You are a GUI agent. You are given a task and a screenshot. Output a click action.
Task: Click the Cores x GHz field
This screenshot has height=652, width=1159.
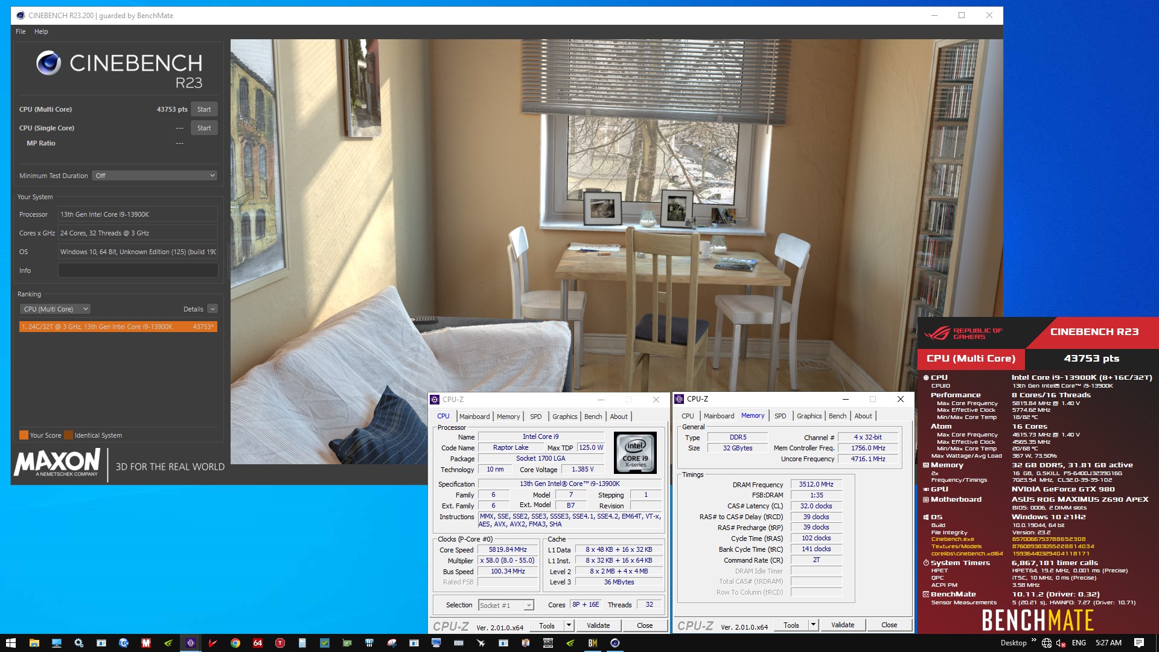click(x=138, y=233)
